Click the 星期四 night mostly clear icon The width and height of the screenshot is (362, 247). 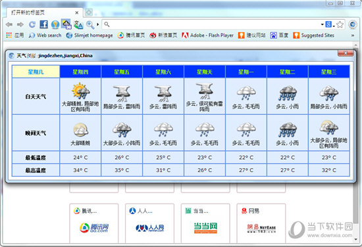coord(80,129)
